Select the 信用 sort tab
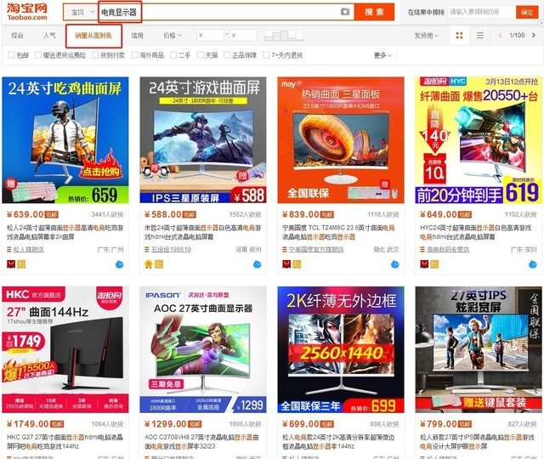The width and height of the screenshot is (544, 459). 137,36
